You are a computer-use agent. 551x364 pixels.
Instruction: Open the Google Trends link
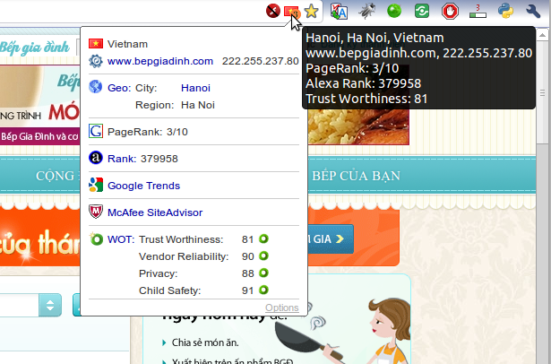(x=143, y=186)
